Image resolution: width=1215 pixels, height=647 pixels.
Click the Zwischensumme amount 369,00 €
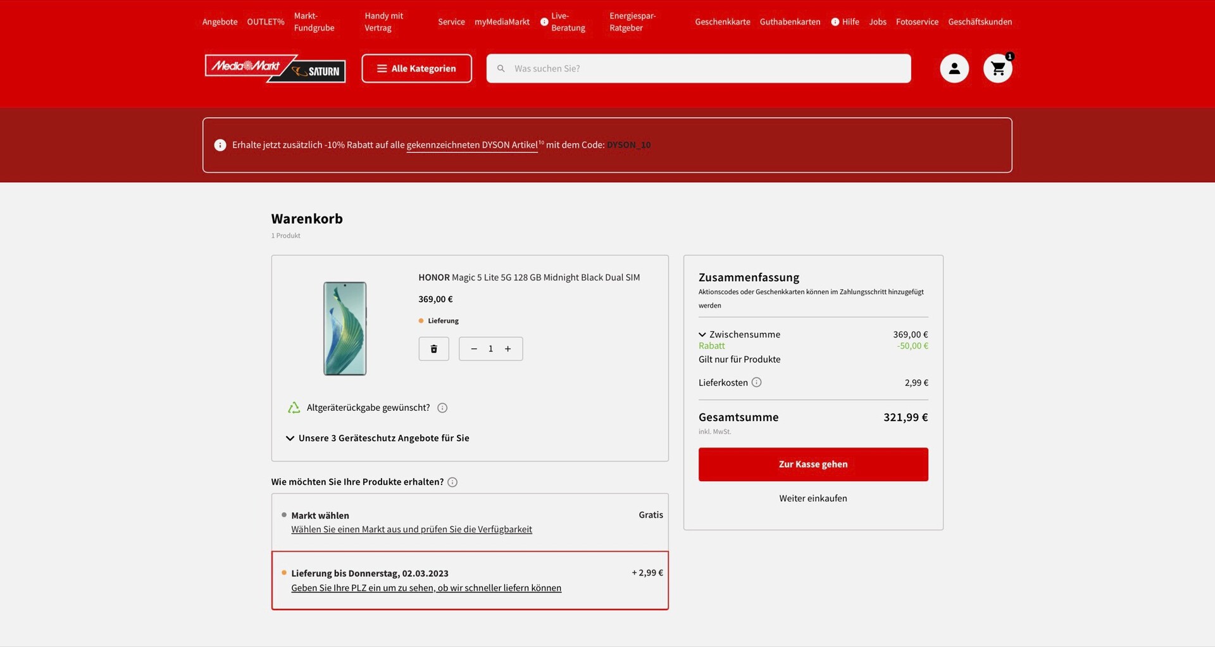[911, 334]
